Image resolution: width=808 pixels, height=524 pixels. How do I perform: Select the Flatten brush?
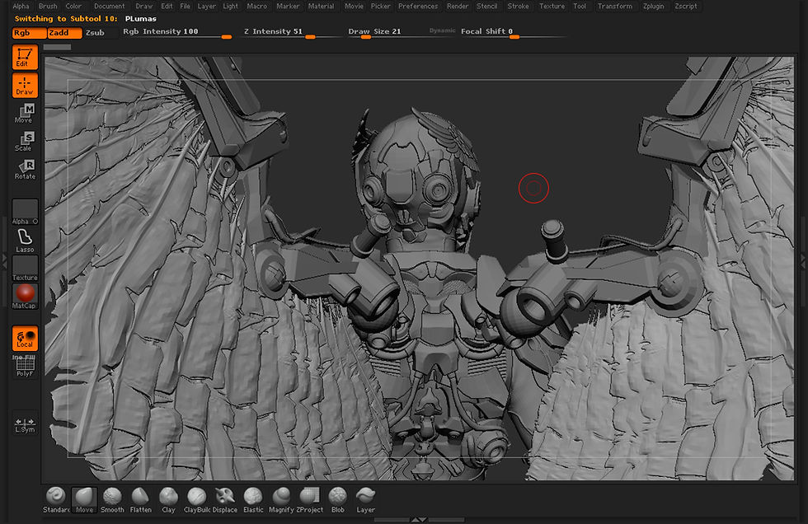pos(140,498)
